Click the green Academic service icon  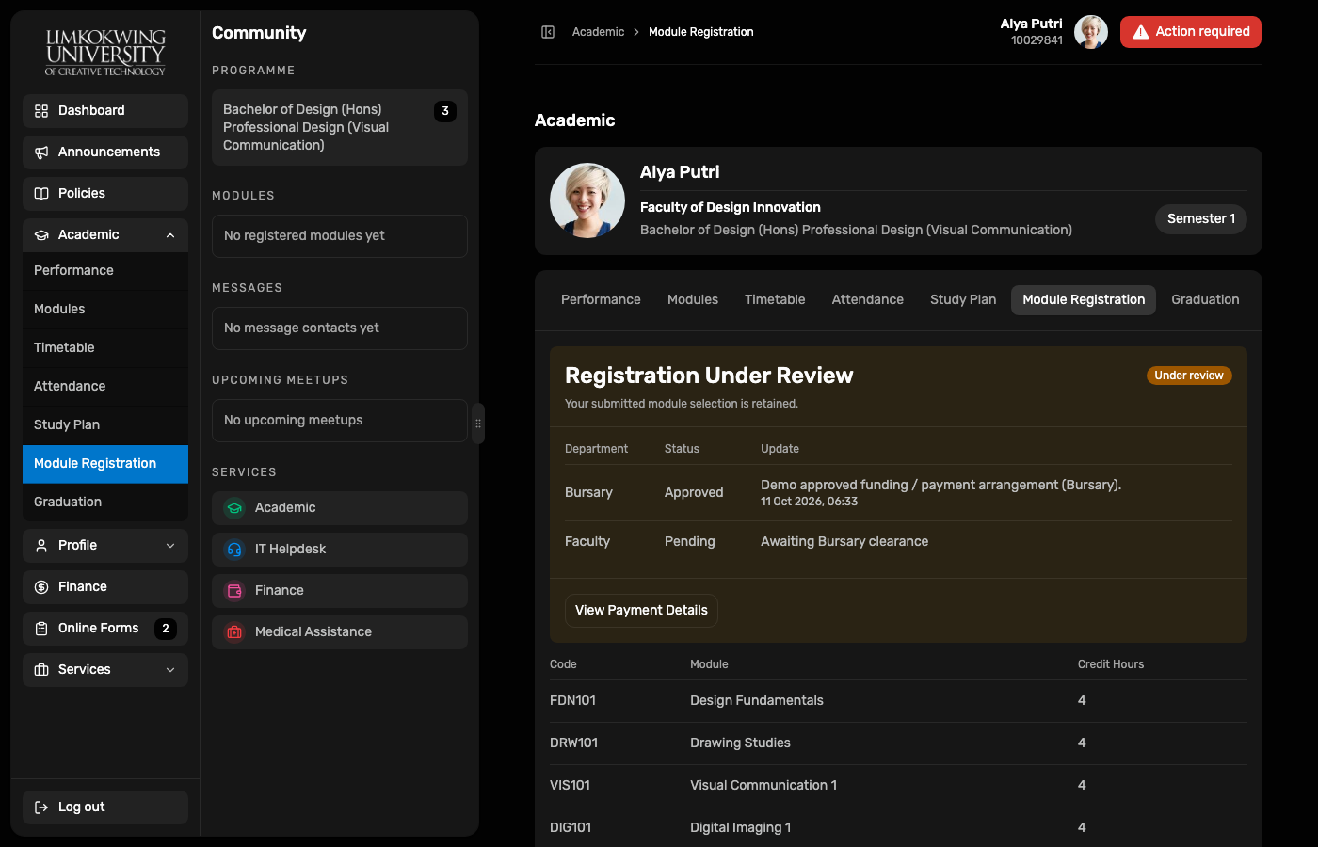tap(234, 508)
